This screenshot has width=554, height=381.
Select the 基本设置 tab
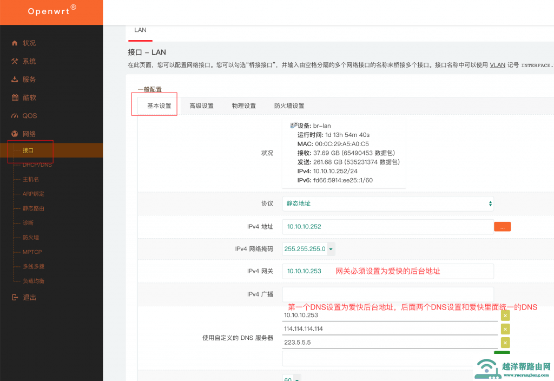click(x=159, y=106)
